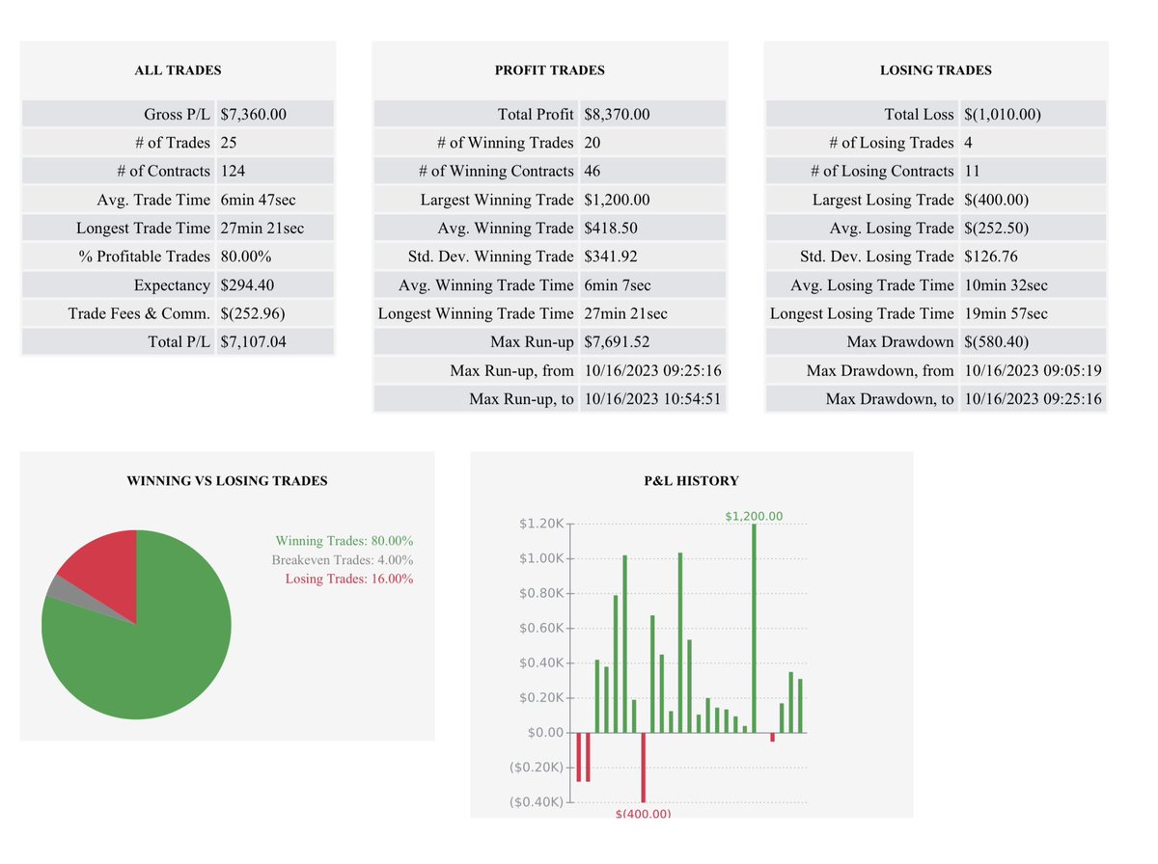Viewport: 1158px width, 864px height.
Task: Click the Breakeven Trades: 4.00% legend entry
Action: [342, 559]
